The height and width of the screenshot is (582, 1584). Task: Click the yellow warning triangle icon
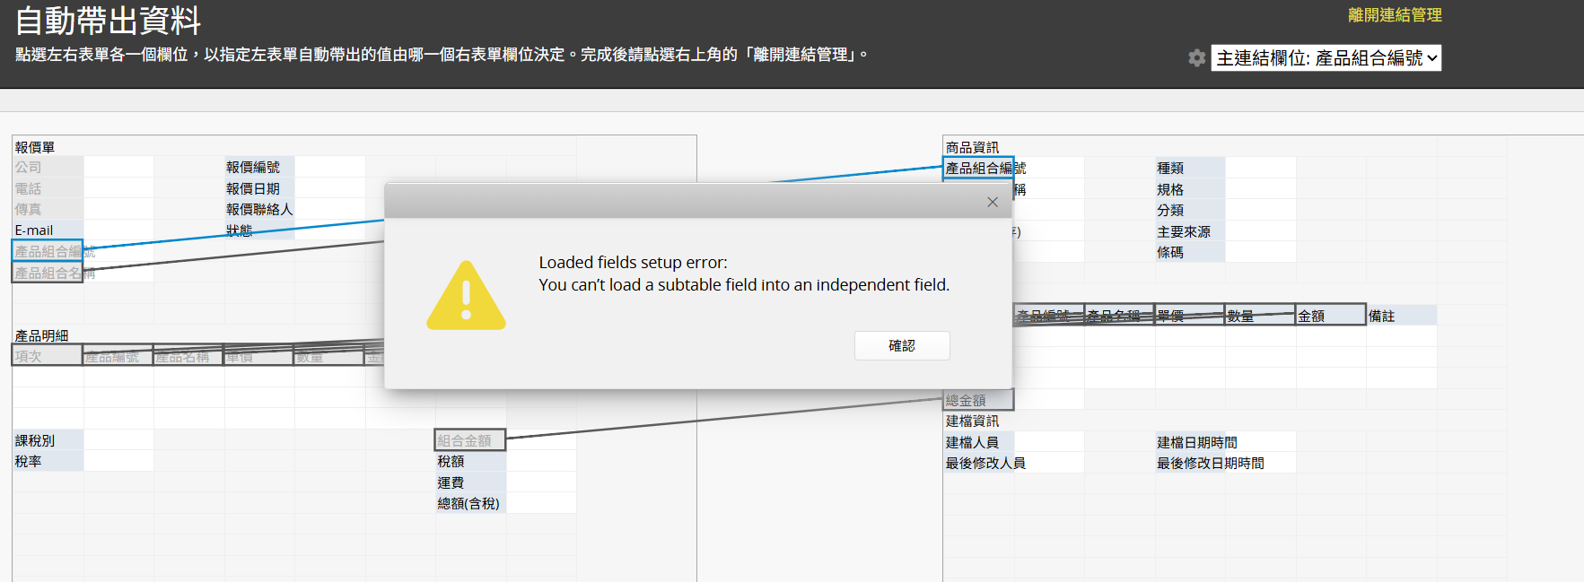466,297
